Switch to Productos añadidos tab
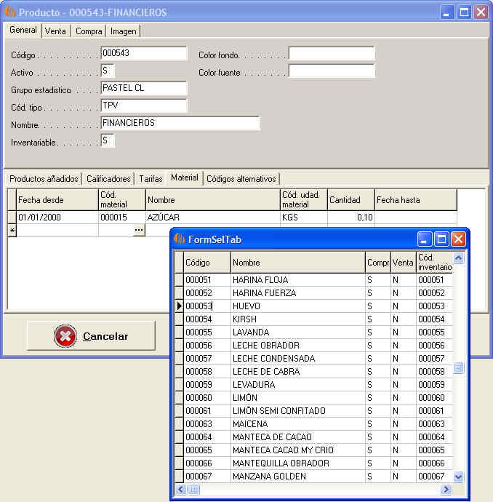Viewport: 493px width, 502px height. pyautogui.click(x=44, y=178)
